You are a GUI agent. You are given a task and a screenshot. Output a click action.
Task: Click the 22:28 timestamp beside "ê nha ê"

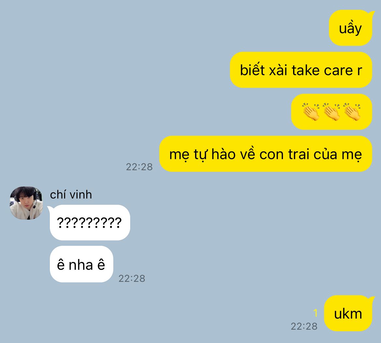(132, 279)
